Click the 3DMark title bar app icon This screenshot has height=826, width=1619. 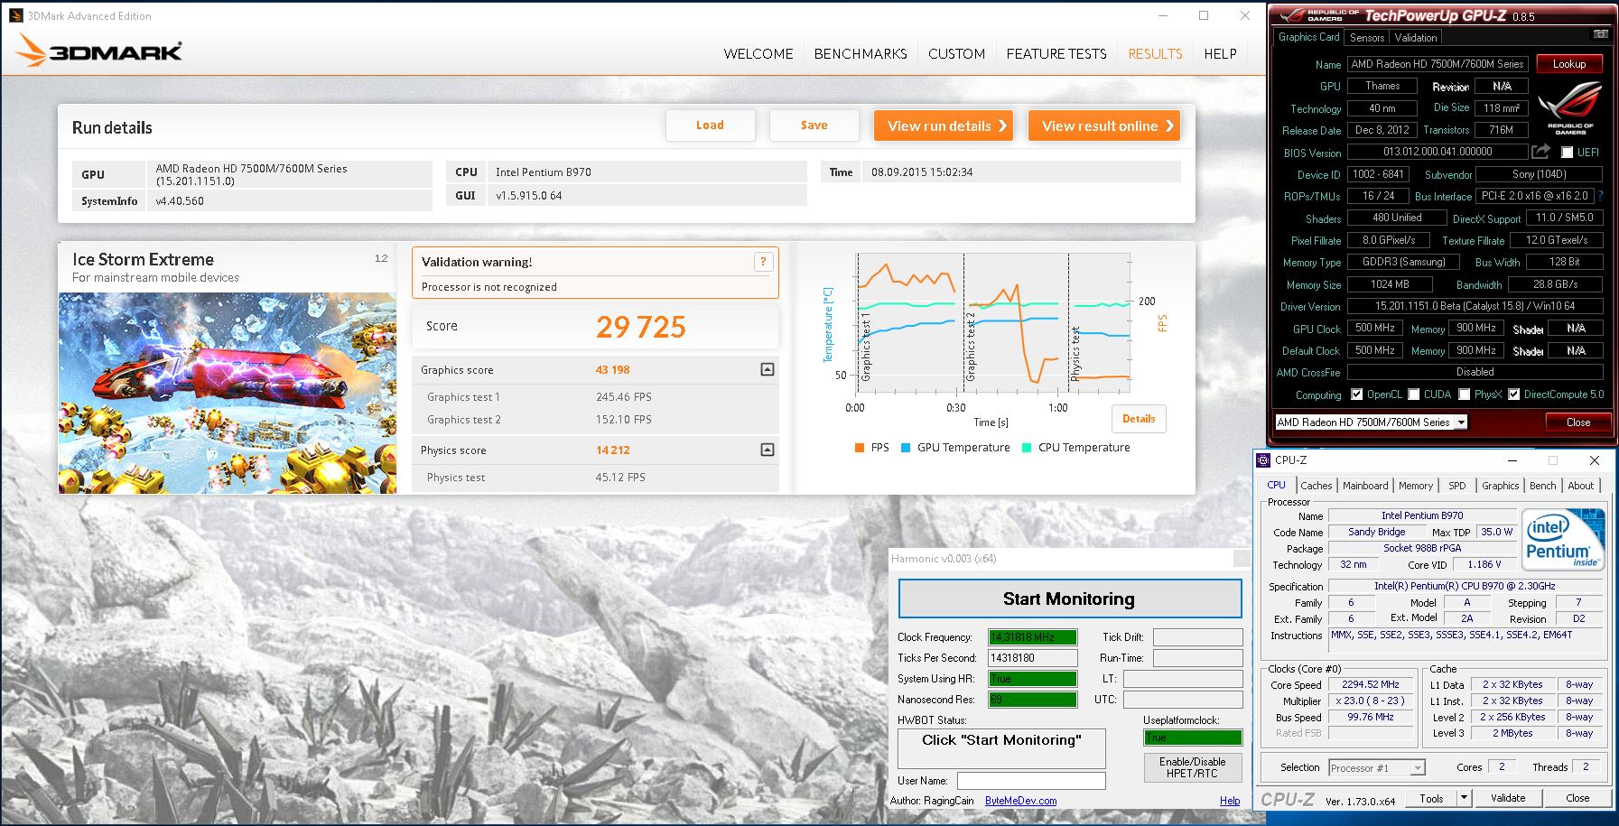click(x=16, y=15)
